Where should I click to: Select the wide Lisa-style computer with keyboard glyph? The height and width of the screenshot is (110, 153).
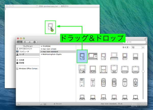pyautogui.click(x=93, y=56)
